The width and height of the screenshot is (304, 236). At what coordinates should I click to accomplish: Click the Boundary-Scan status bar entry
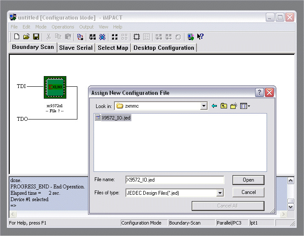click(x=192, y=223)
